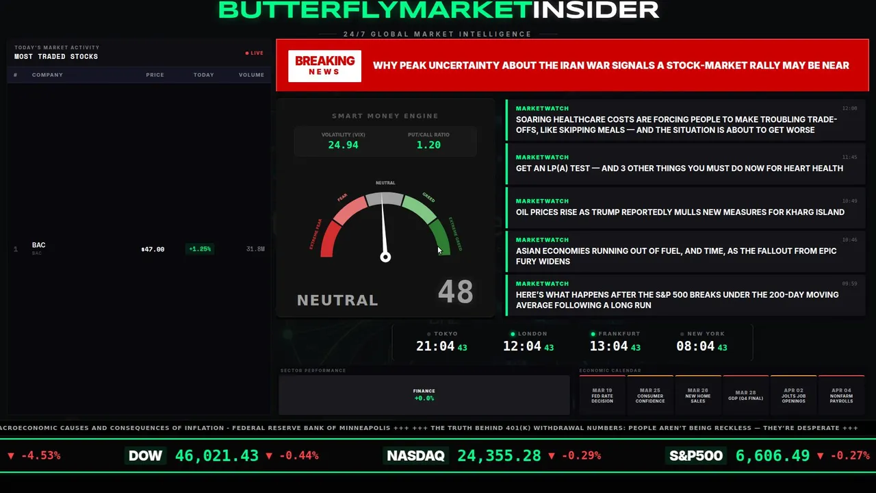The image size is (876, 493).
Task: Select the London clock
Action: [x=528, y=342]
